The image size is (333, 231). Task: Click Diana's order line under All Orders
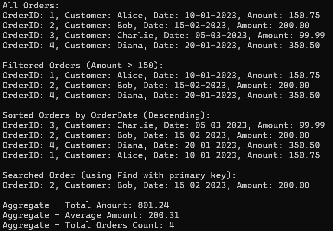161,46
